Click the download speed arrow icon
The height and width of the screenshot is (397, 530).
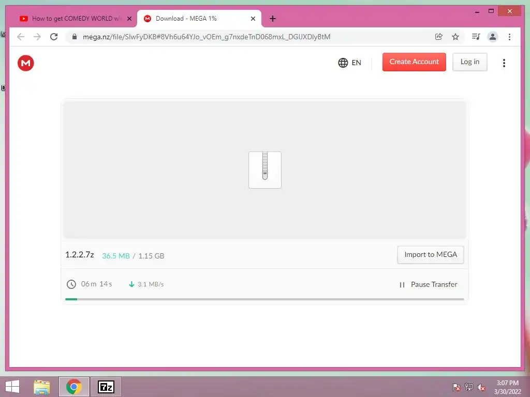pyautogui.click(x=131, y=284)
